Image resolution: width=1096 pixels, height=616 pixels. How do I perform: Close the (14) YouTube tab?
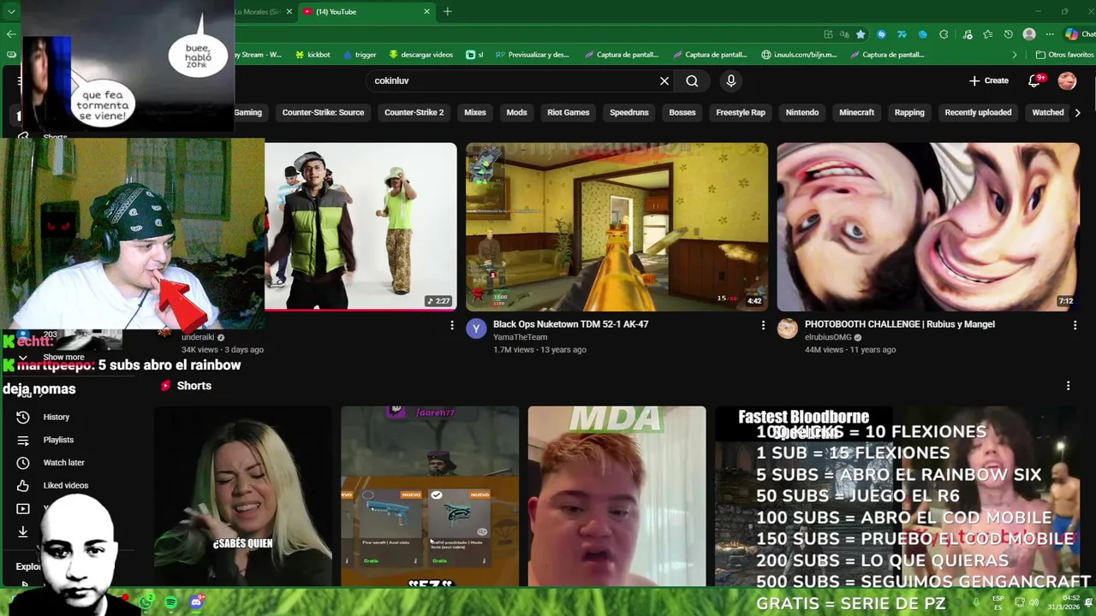426,11
